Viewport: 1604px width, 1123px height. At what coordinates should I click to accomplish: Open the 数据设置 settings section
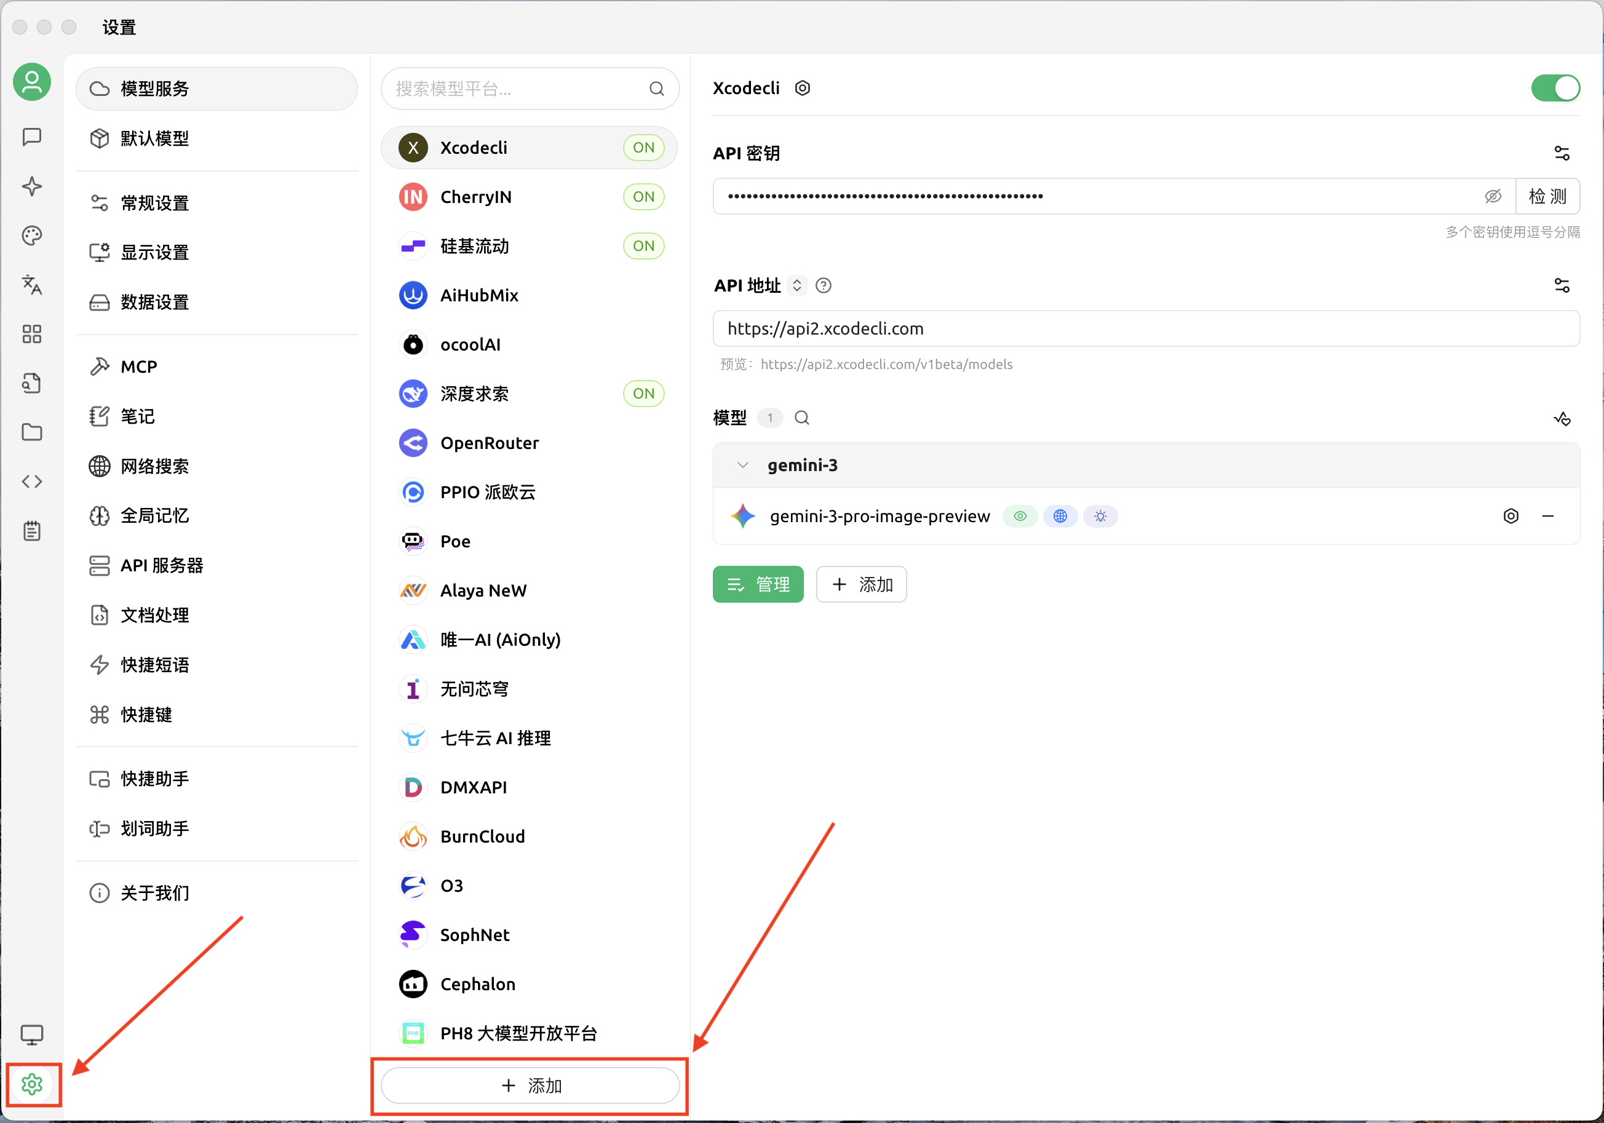click(x=154, y=302)
